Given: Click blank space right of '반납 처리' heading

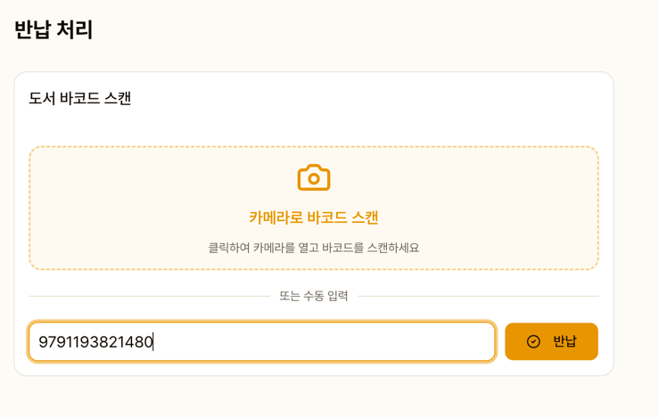Looking at the screenshot, I should (357, 29).
